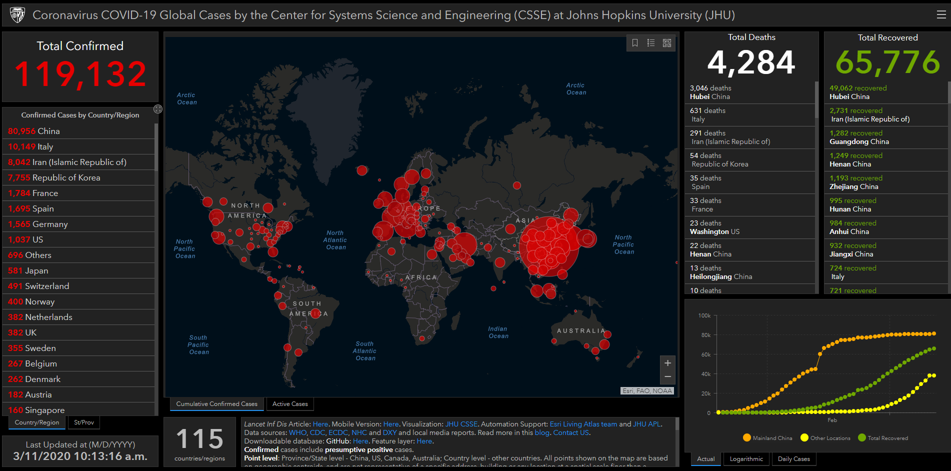Switch to Active Cases map tab
The height and width of the screenshot is (471, 951).
[x=290, y=404]
